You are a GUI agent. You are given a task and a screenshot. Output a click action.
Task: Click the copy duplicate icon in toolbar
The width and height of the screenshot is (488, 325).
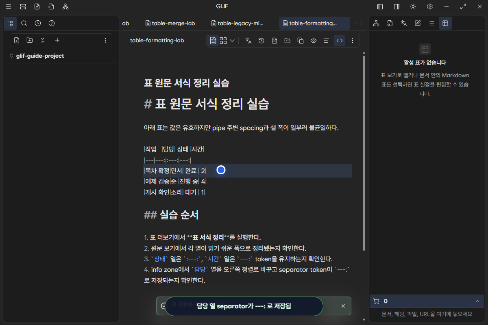pos(301,41)
